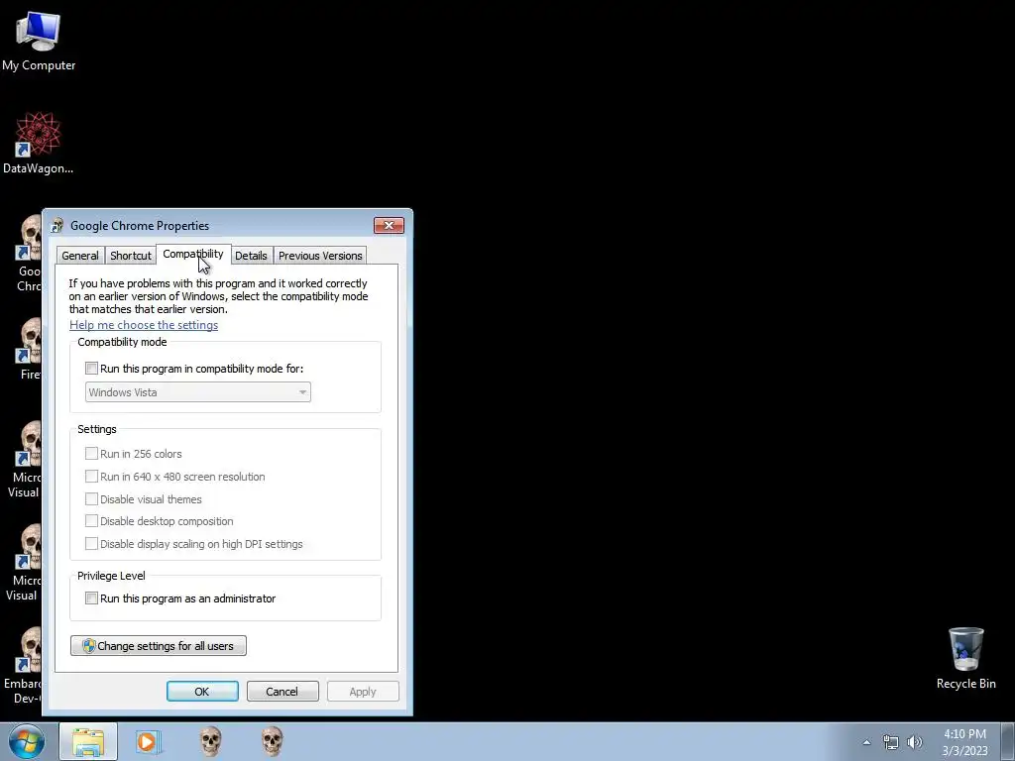Open the Previous Versions tab

click(x=320, y=256)
